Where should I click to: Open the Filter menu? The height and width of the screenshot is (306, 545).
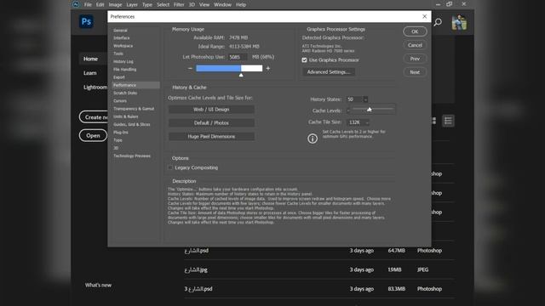[179, 4]
